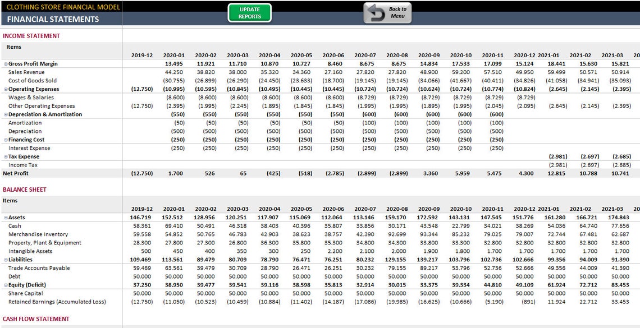640x328 pixels.
Task: Collapse the Operating Expenses group
Action: (x=5, y=89)
